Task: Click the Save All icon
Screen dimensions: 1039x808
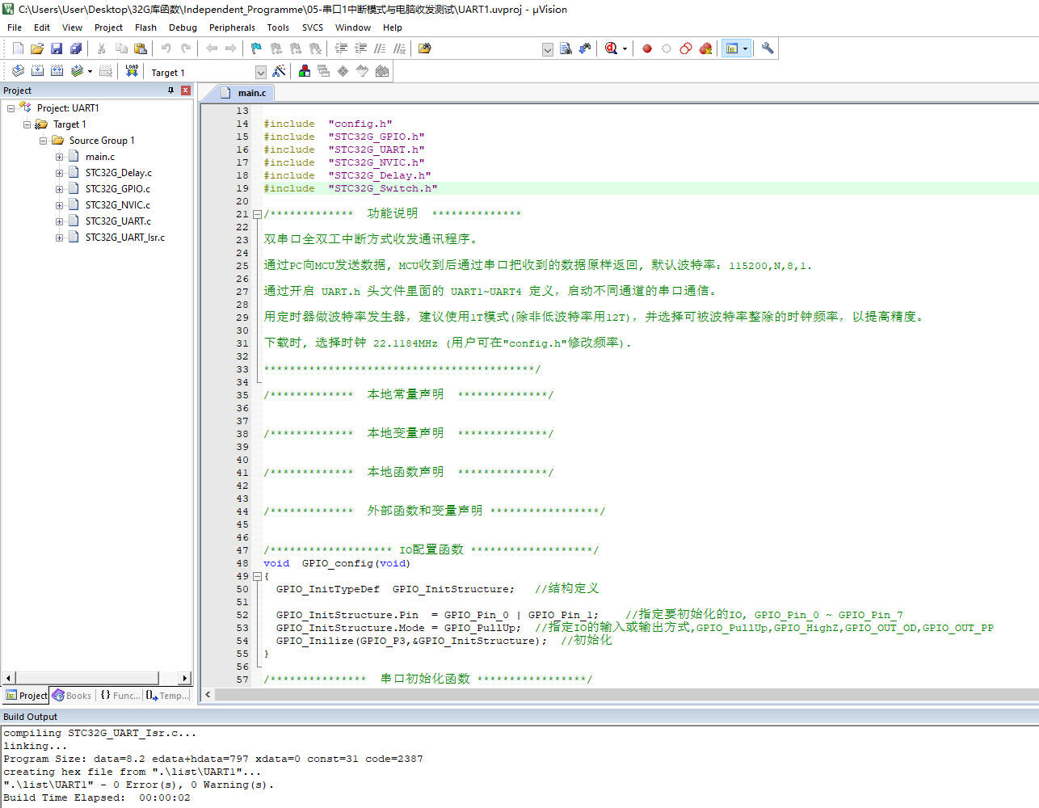Action: [76, 48]
